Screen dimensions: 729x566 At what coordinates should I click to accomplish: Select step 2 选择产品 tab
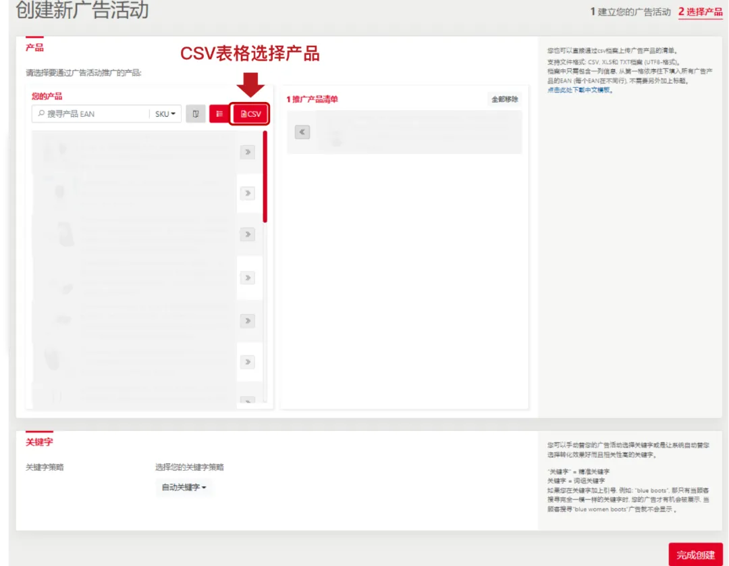point(700,11)
